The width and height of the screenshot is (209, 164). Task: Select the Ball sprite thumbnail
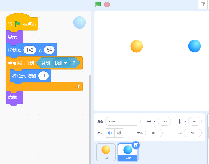coord(106,152)
